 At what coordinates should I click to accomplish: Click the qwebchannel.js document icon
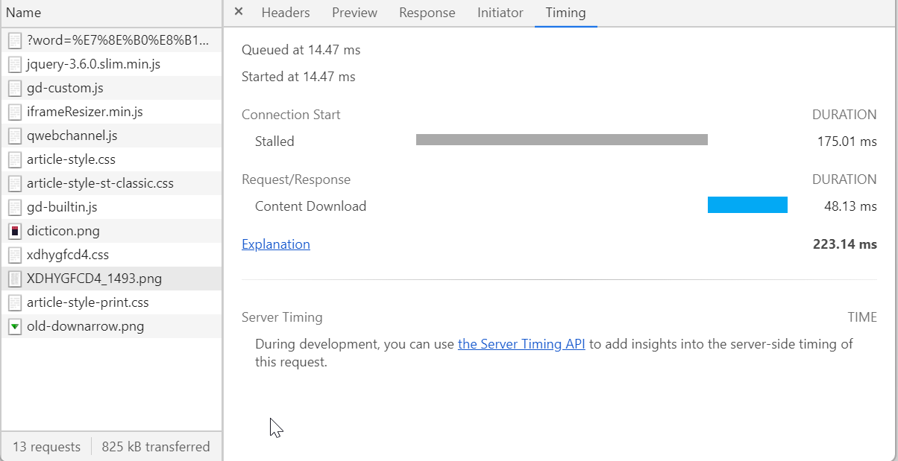(15, 136)
